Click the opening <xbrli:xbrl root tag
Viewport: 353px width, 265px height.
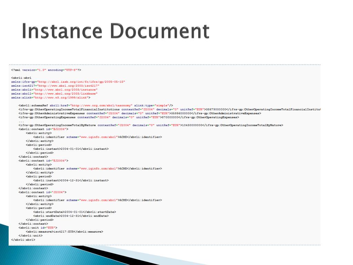click(21, 78)
